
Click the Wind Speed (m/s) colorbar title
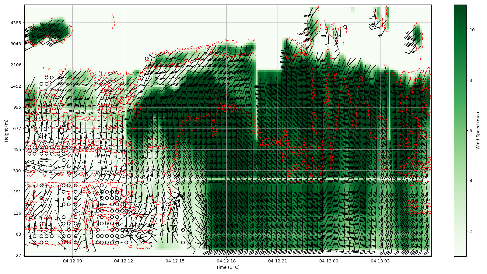click(x=478, y=131)
